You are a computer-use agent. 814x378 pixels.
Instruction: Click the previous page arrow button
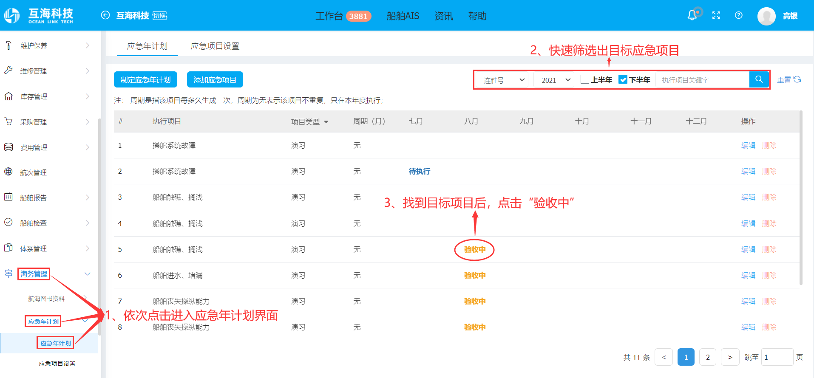click(x=664, y=357)
